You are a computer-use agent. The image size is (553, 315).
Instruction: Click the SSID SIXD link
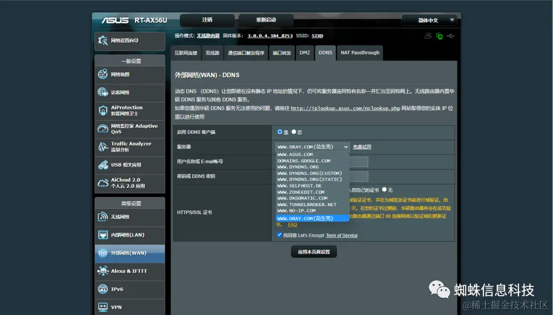[317, 36]
